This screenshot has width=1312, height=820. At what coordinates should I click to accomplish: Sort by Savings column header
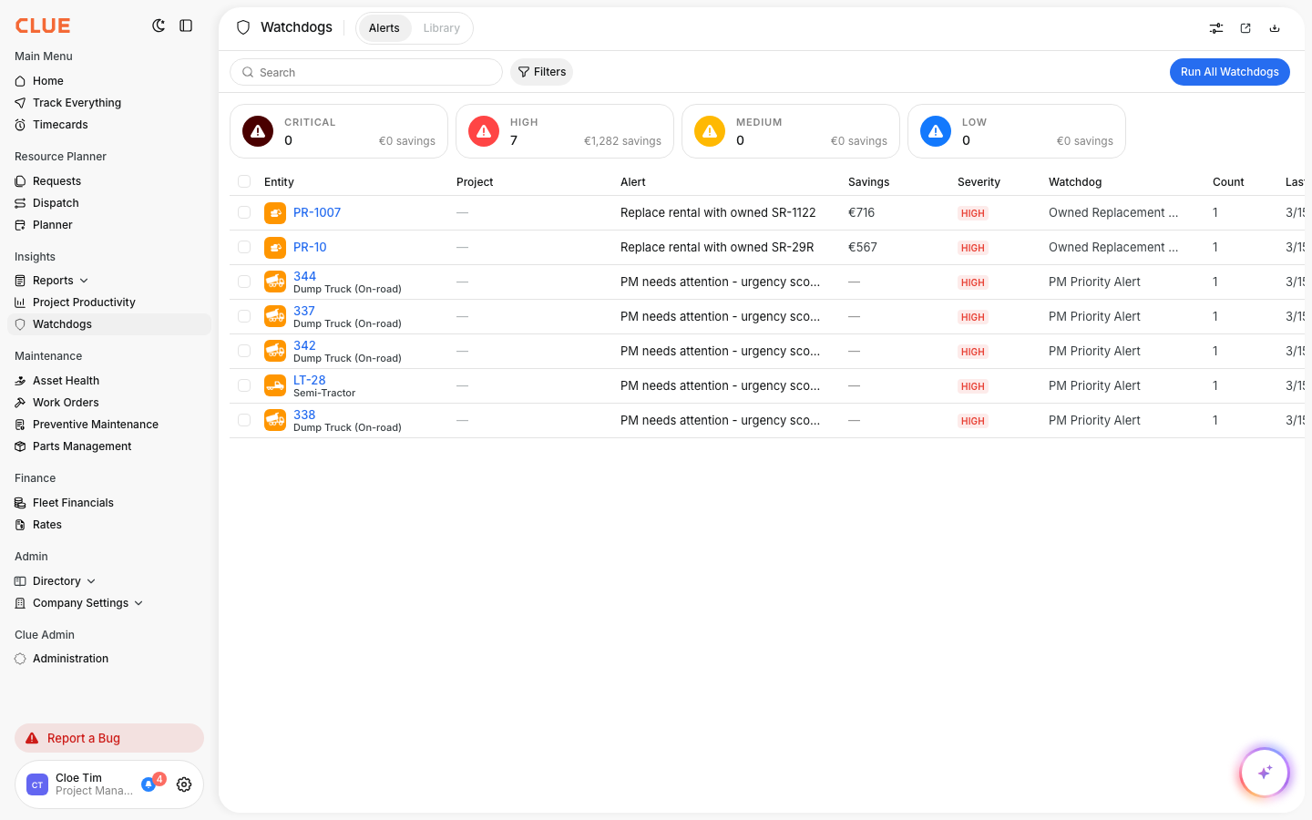coord(868,182)
